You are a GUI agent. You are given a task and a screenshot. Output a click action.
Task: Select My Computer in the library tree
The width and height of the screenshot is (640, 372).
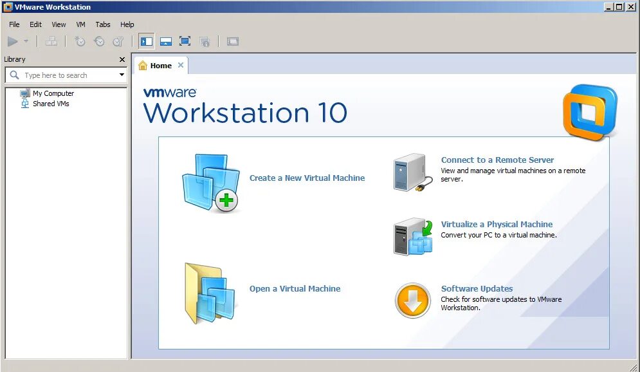(x=53, y=93)
